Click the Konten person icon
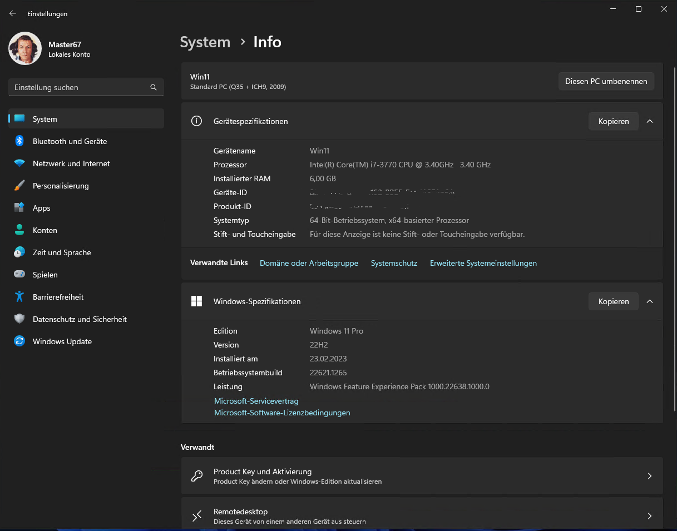677x531 pixels. (19, 230)
